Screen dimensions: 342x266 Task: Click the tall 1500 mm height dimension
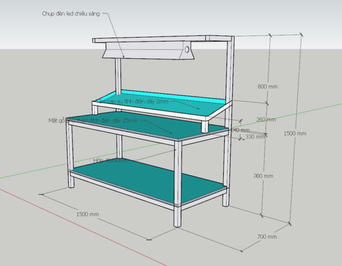[295, 134]
